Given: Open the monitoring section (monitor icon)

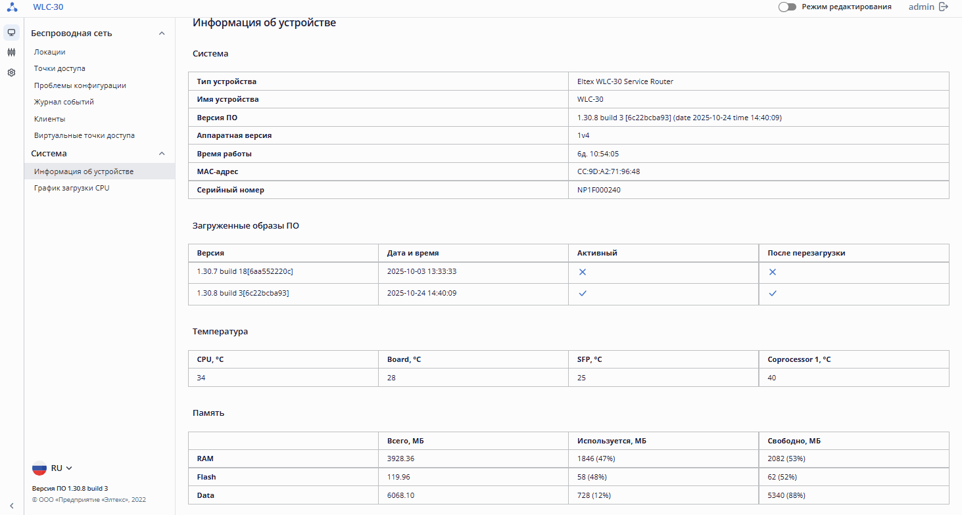Looking at the screenshot, I should [x=11, y=32].
